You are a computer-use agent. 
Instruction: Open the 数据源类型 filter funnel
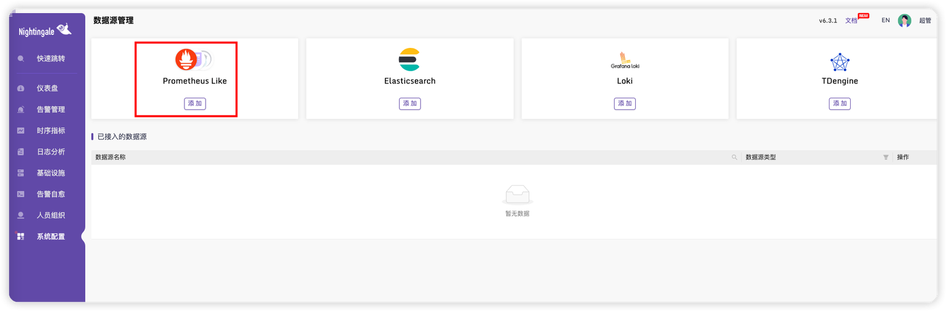tap(886, 157)
